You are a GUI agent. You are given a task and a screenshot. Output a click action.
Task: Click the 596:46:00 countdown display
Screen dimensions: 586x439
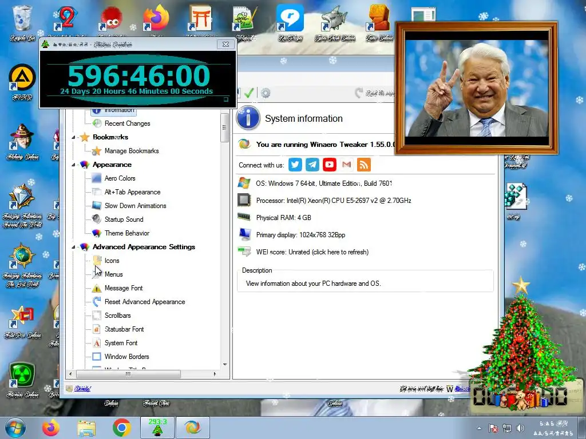coord(138,76)
